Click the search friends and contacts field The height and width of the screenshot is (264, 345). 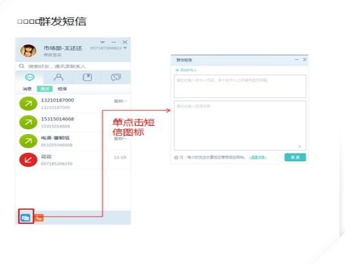coord(73,66)
